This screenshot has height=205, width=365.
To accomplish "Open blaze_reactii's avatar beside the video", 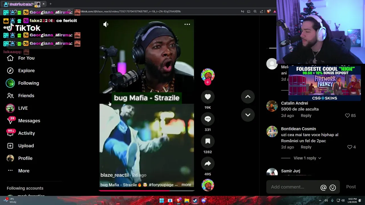I will click(x=208, y=75).
